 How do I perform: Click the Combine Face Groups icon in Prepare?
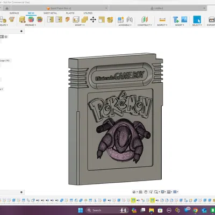[40, 19]
